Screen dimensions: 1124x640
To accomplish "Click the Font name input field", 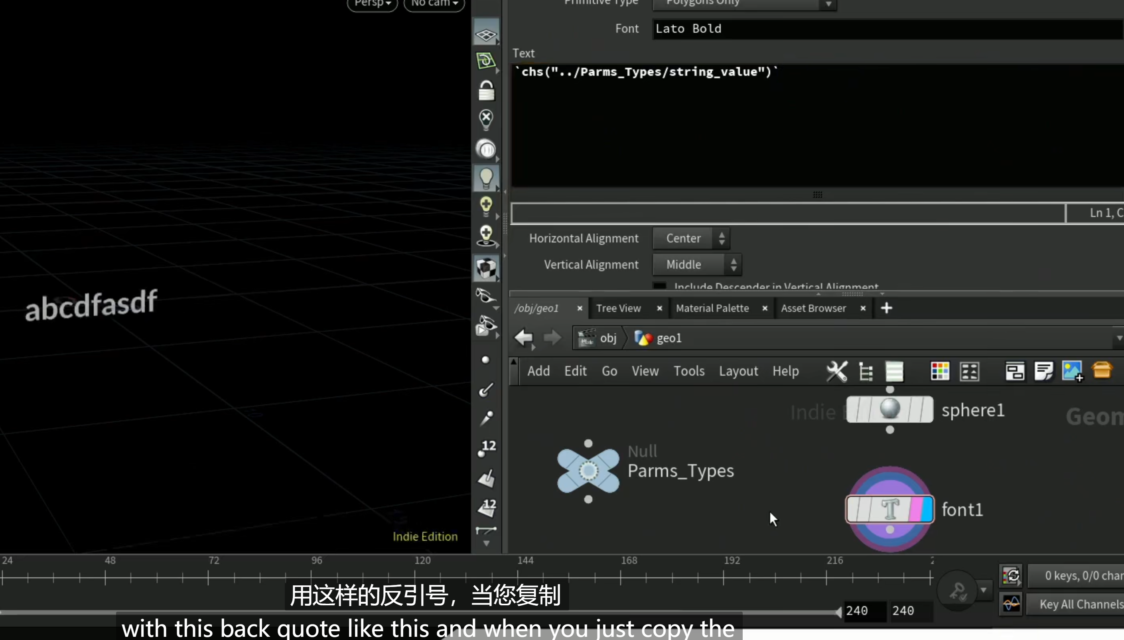I will point(888,29).
